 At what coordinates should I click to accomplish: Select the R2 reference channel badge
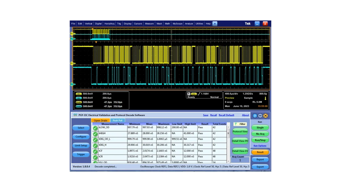point(79,98)
